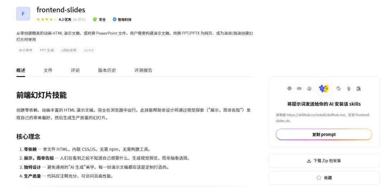Click the 收藏 favorite button

tap(324, 178)
